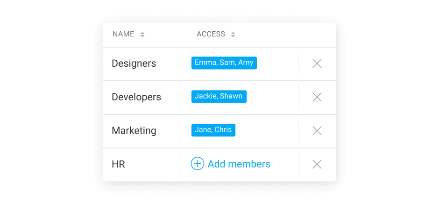
Task: Click the Marketing group name
Action: pyautogui.click(x=134, y=131)
